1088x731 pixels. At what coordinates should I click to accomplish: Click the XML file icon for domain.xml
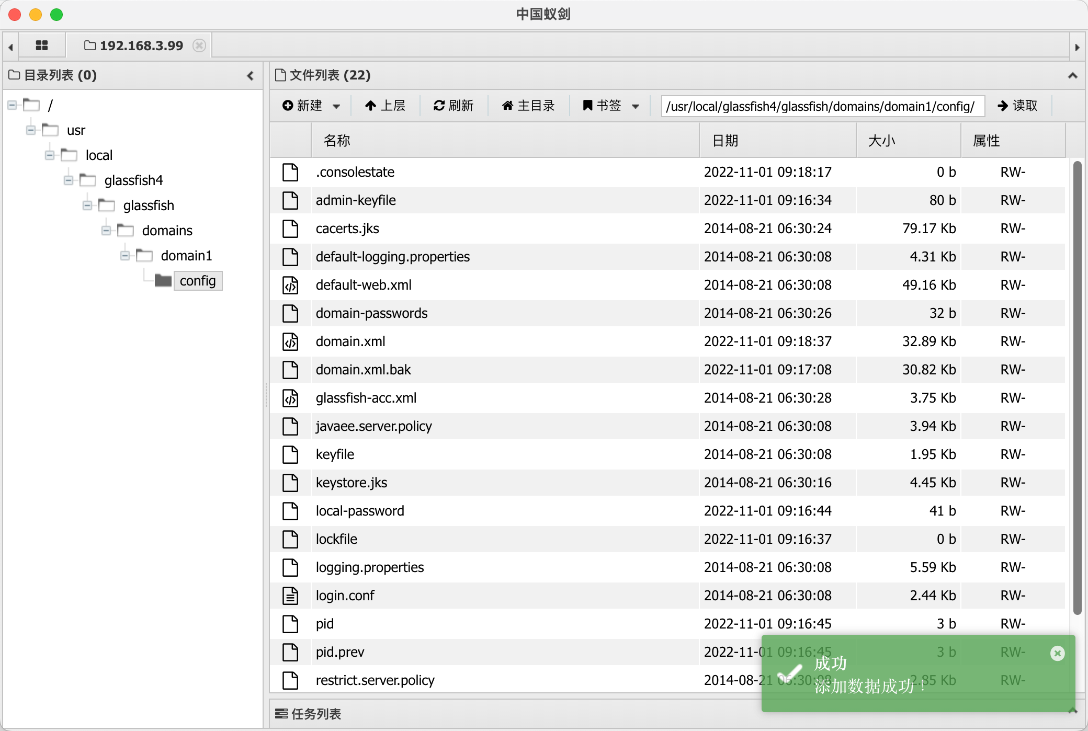(x=290, y=341)
